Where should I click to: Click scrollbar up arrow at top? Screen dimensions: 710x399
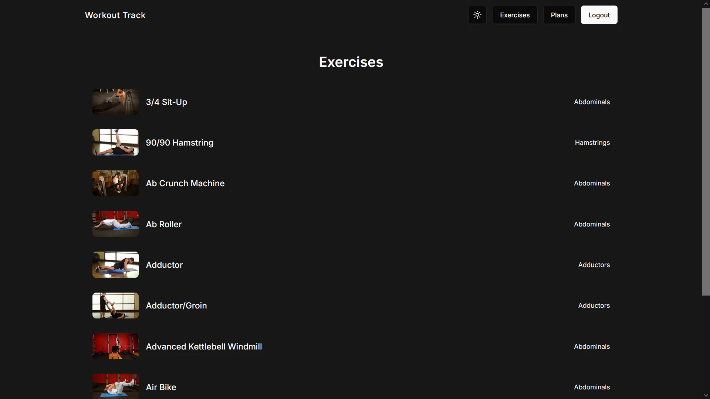706,3
